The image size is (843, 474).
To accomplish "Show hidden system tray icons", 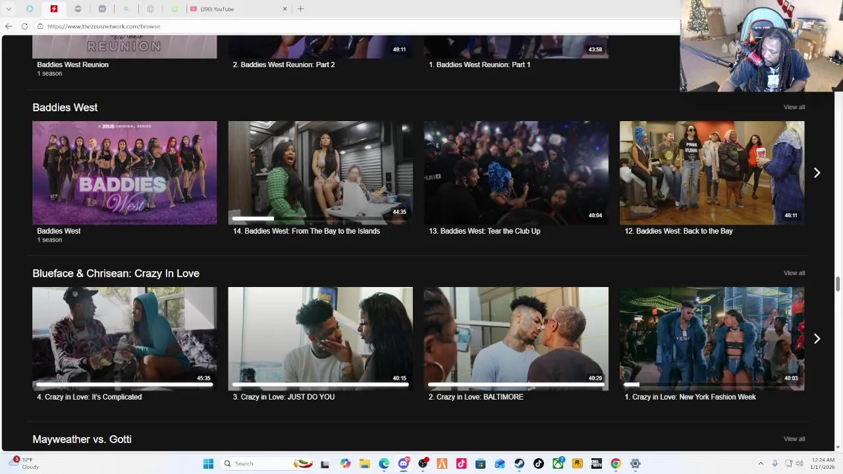I will pyautogui.click(x=761, y=463).
